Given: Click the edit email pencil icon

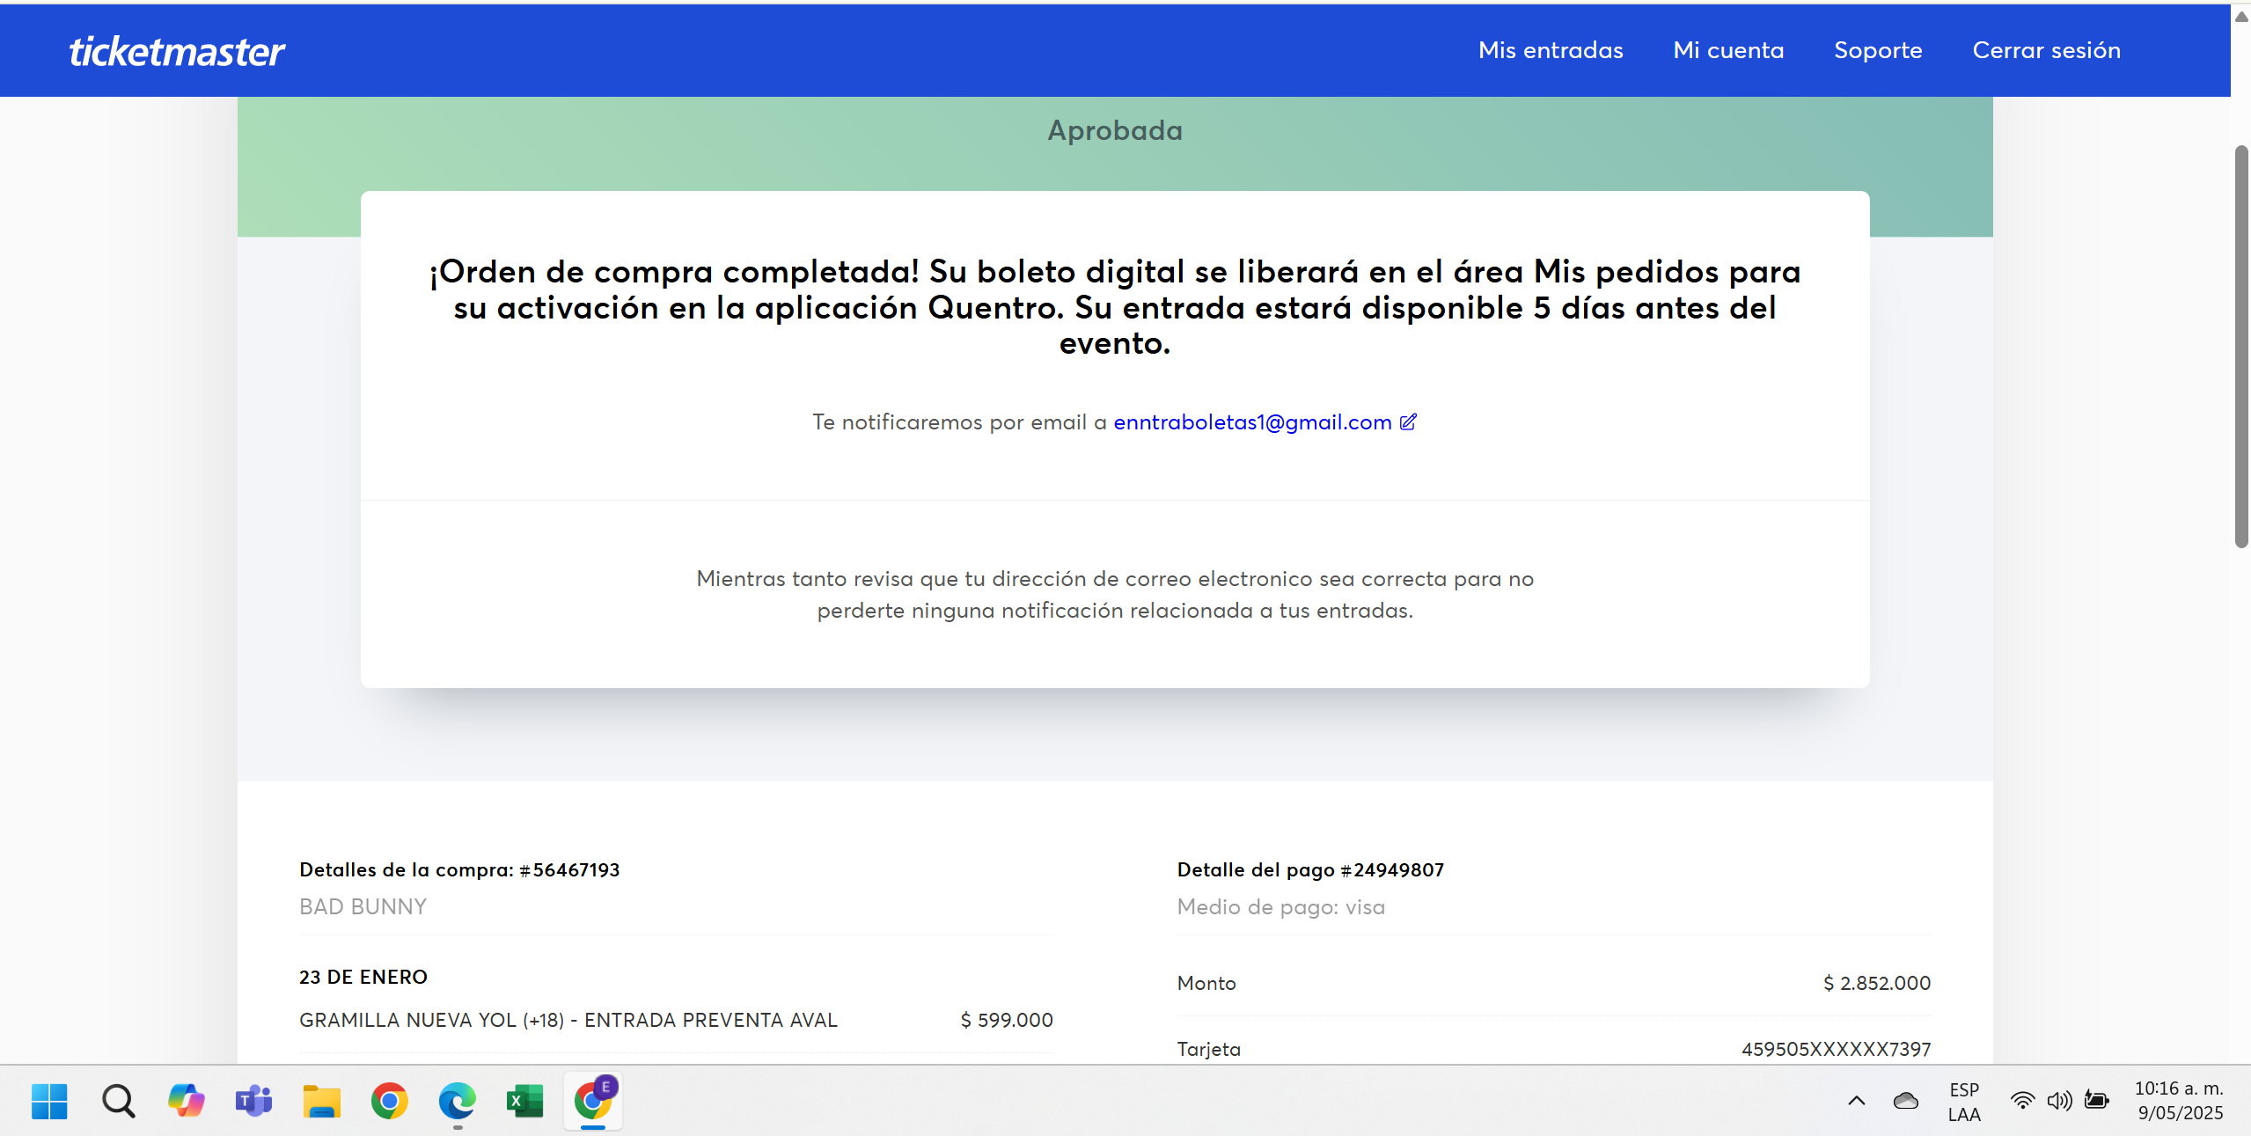Looking at the screenshot, I should tap(1408, 421).
